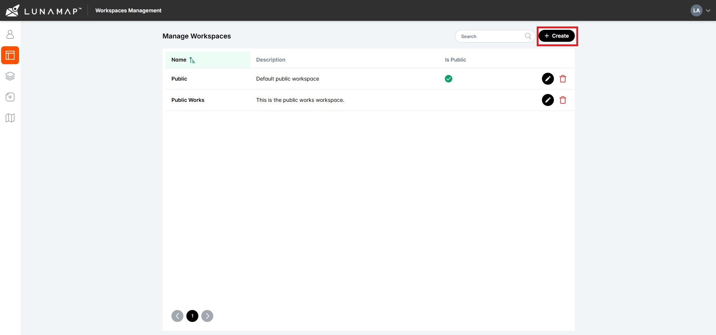Click the Manage Workspaces heading
This screenshot has height=335, width=716.
coord(196,36)
